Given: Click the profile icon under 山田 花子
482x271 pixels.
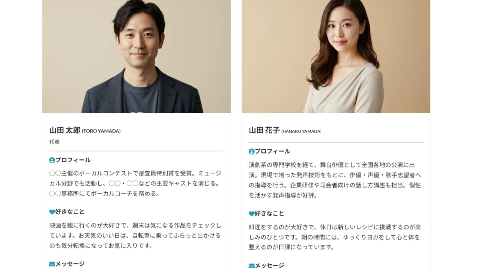Looking at the screenshot, I should [252, 151].
